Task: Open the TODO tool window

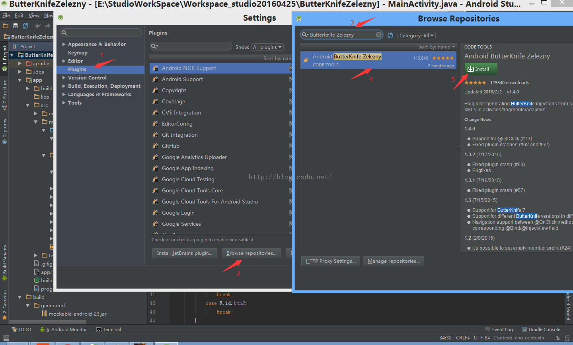Action: 21,329
